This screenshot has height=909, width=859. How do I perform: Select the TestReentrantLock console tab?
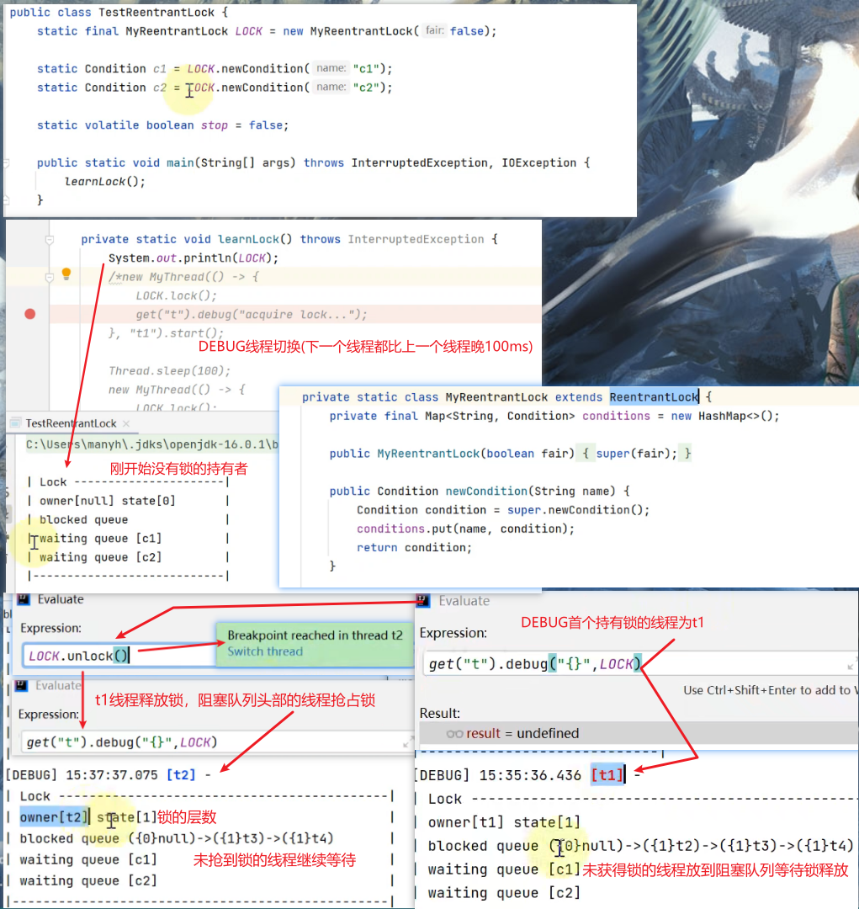click(70, 423)
